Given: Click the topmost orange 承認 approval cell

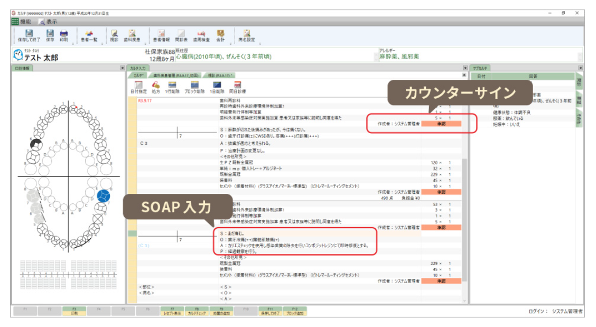Looking at the screenshot, I should (441, 124).
